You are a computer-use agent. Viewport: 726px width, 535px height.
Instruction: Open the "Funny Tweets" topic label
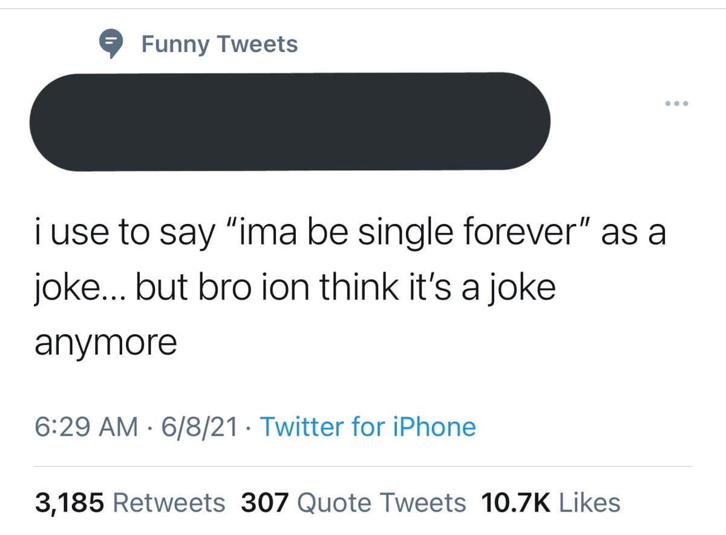pyautogui.click(x=219, y=44)
